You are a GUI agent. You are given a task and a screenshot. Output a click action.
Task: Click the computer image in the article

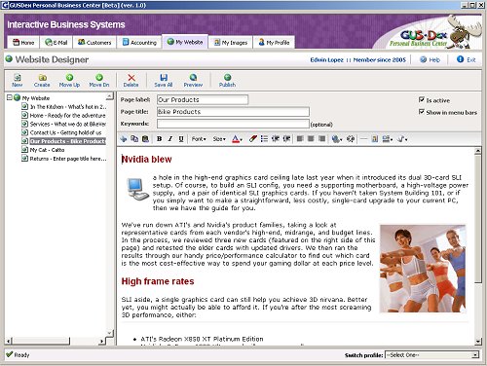[x=137, y=189]
